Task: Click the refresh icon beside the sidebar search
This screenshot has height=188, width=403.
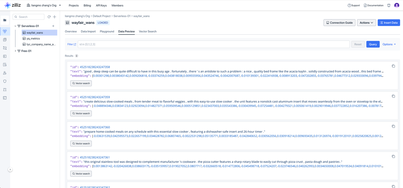Action: point(49,17)
